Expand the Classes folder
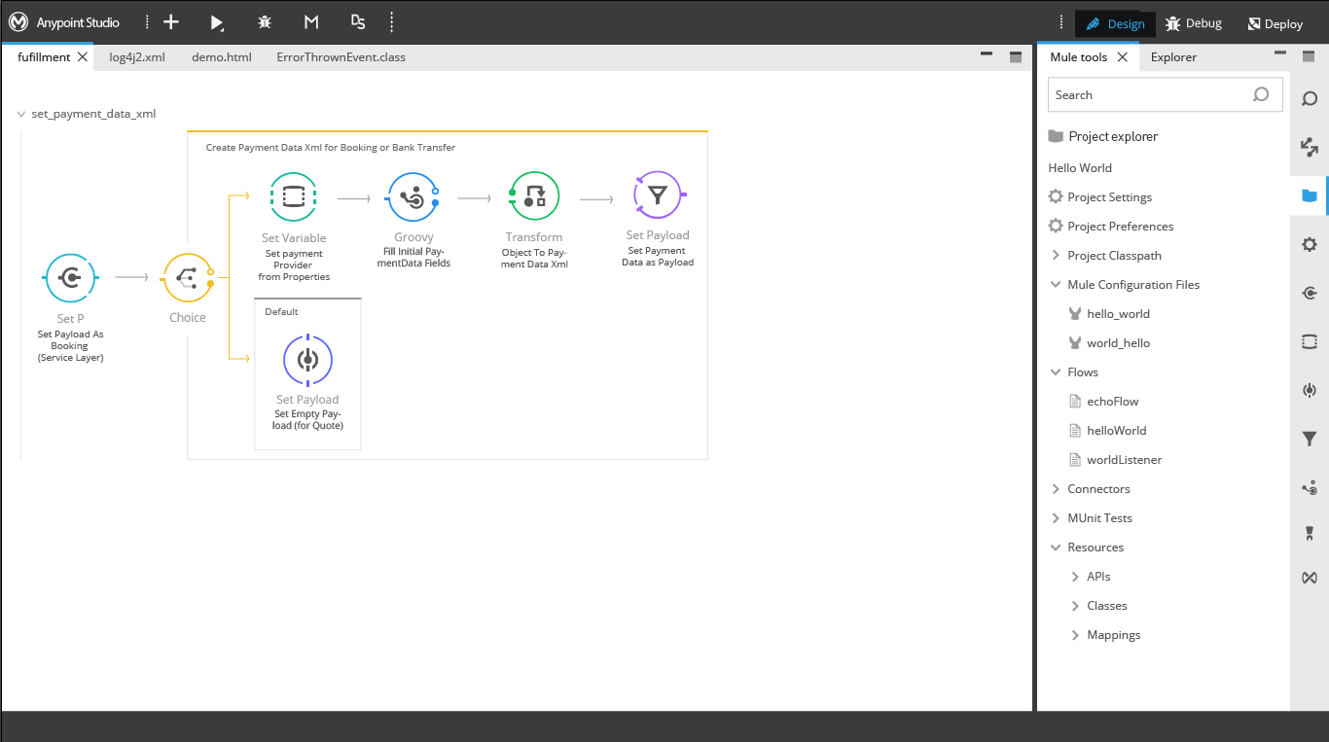Viewport: 1329px width, 742px height. pyautogui.click(x=1075, y=605)
